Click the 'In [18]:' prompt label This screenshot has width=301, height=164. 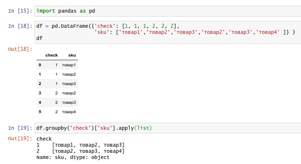[20, 26]
